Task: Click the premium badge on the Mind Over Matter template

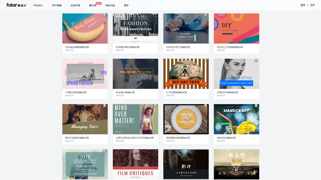Action: pos(155,106)
